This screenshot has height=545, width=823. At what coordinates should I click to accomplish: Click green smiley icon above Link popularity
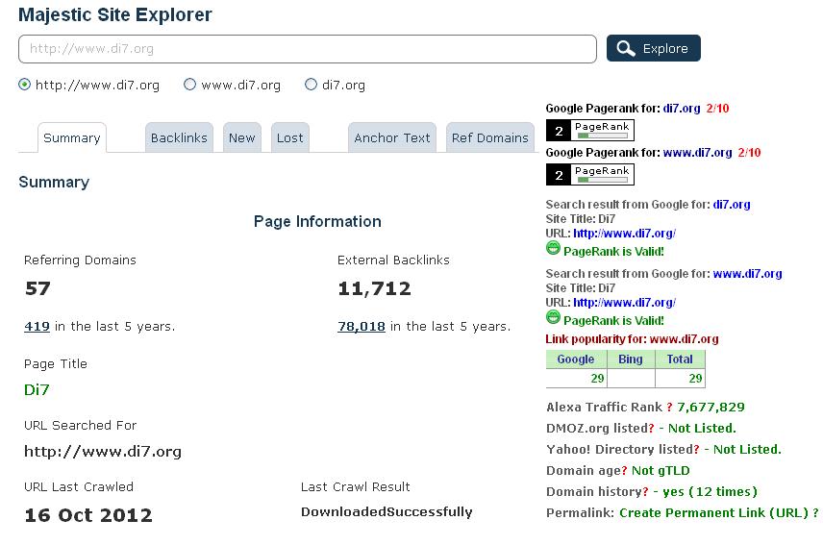[553, 317]
